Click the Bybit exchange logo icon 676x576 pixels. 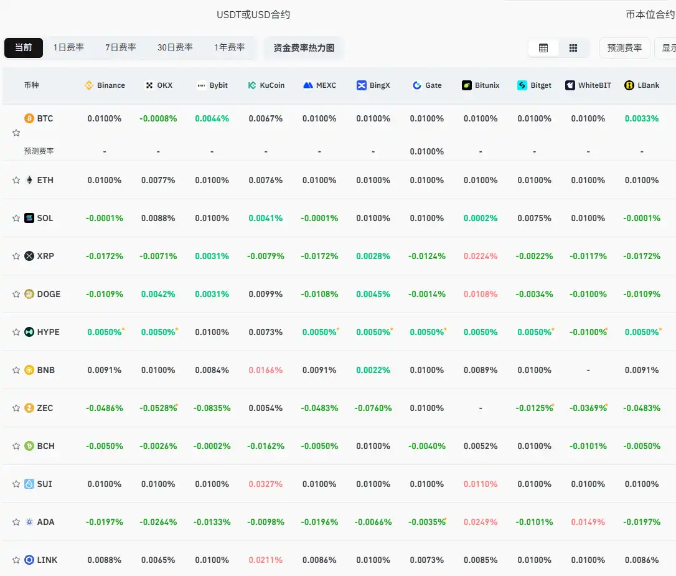pyautogui.click(x=201, y=85)
